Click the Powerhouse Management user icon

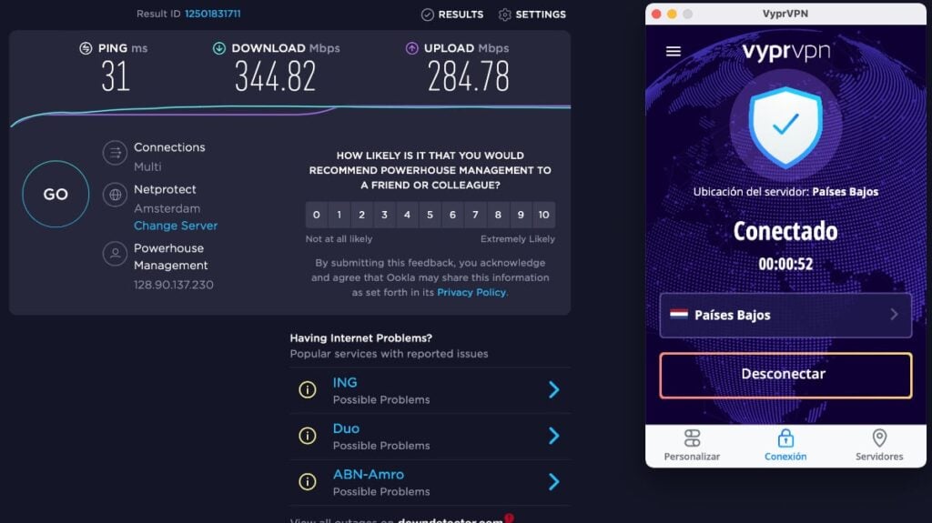pyautogui.click(x=115, y=254)
